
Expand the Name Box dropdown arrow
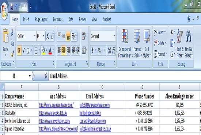click(x=30, y=76)
